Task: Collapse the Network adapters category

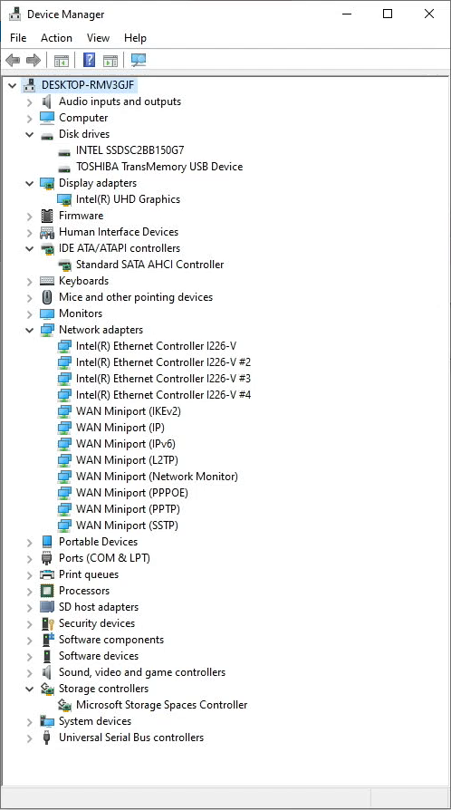Action: (30, 330)
